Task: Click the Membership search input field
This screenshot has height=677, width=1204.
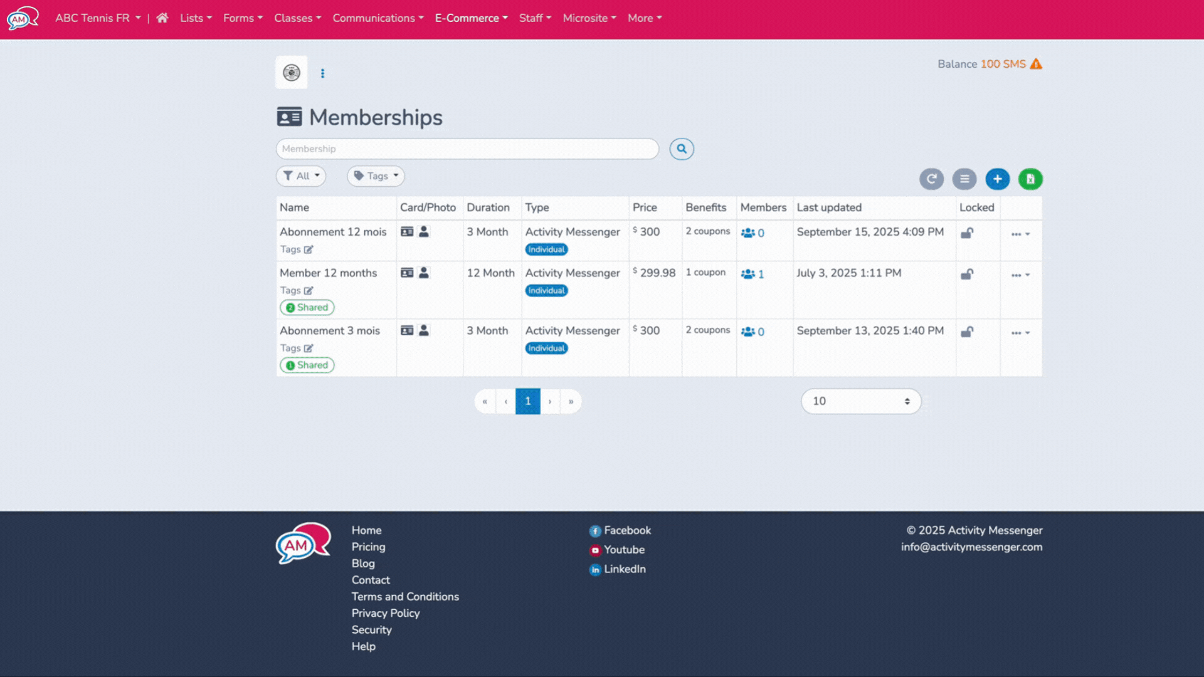Action: 467,149
